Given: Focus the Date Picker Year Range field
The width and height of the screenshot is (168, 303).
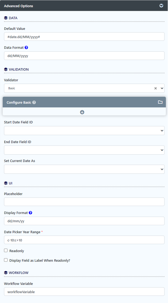Looking at the screenshot, I should [84, 240].
